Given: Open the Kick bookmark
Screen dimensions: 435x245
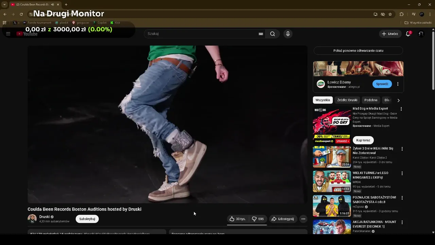Looking at the screenshot, I should 115,23.
